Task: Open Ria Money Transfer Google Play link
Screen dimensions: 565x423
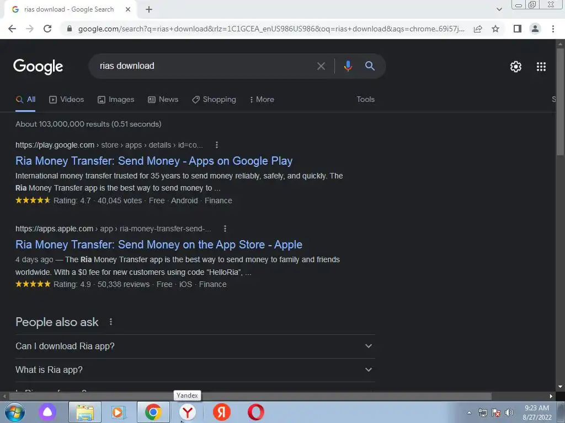Action: [x=154, y=161]
